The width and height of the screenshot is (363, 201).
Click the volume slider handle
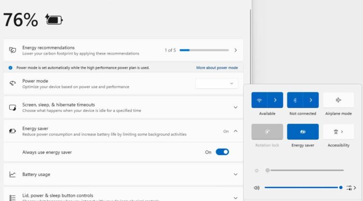340,187
